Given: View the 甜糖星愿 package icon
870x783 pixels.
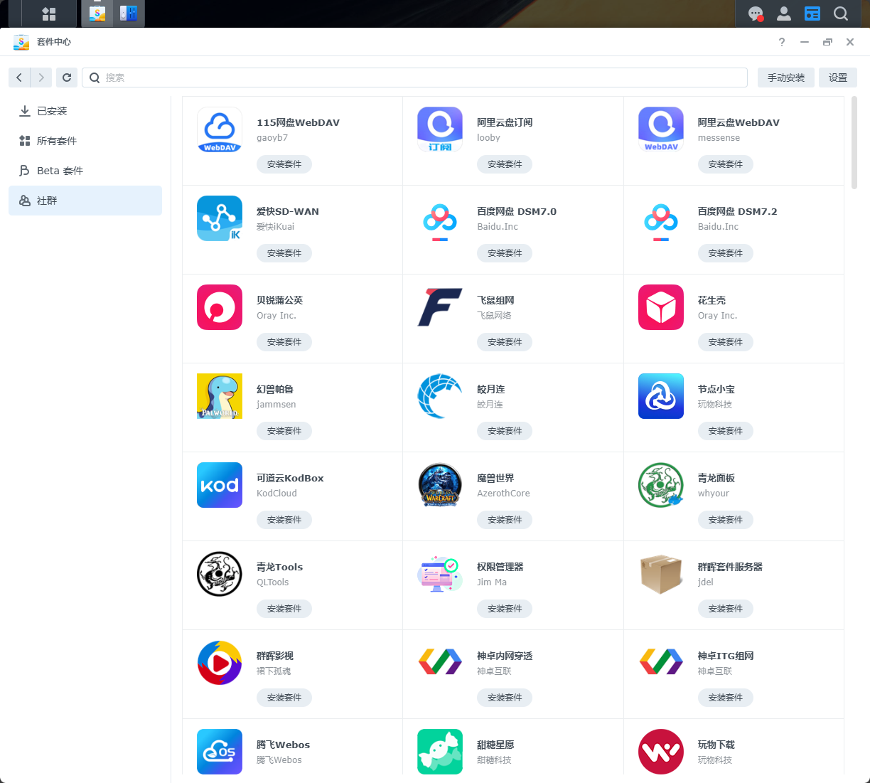Looking at the screenshot, I should pyautogui.click(x=440, y=752).
